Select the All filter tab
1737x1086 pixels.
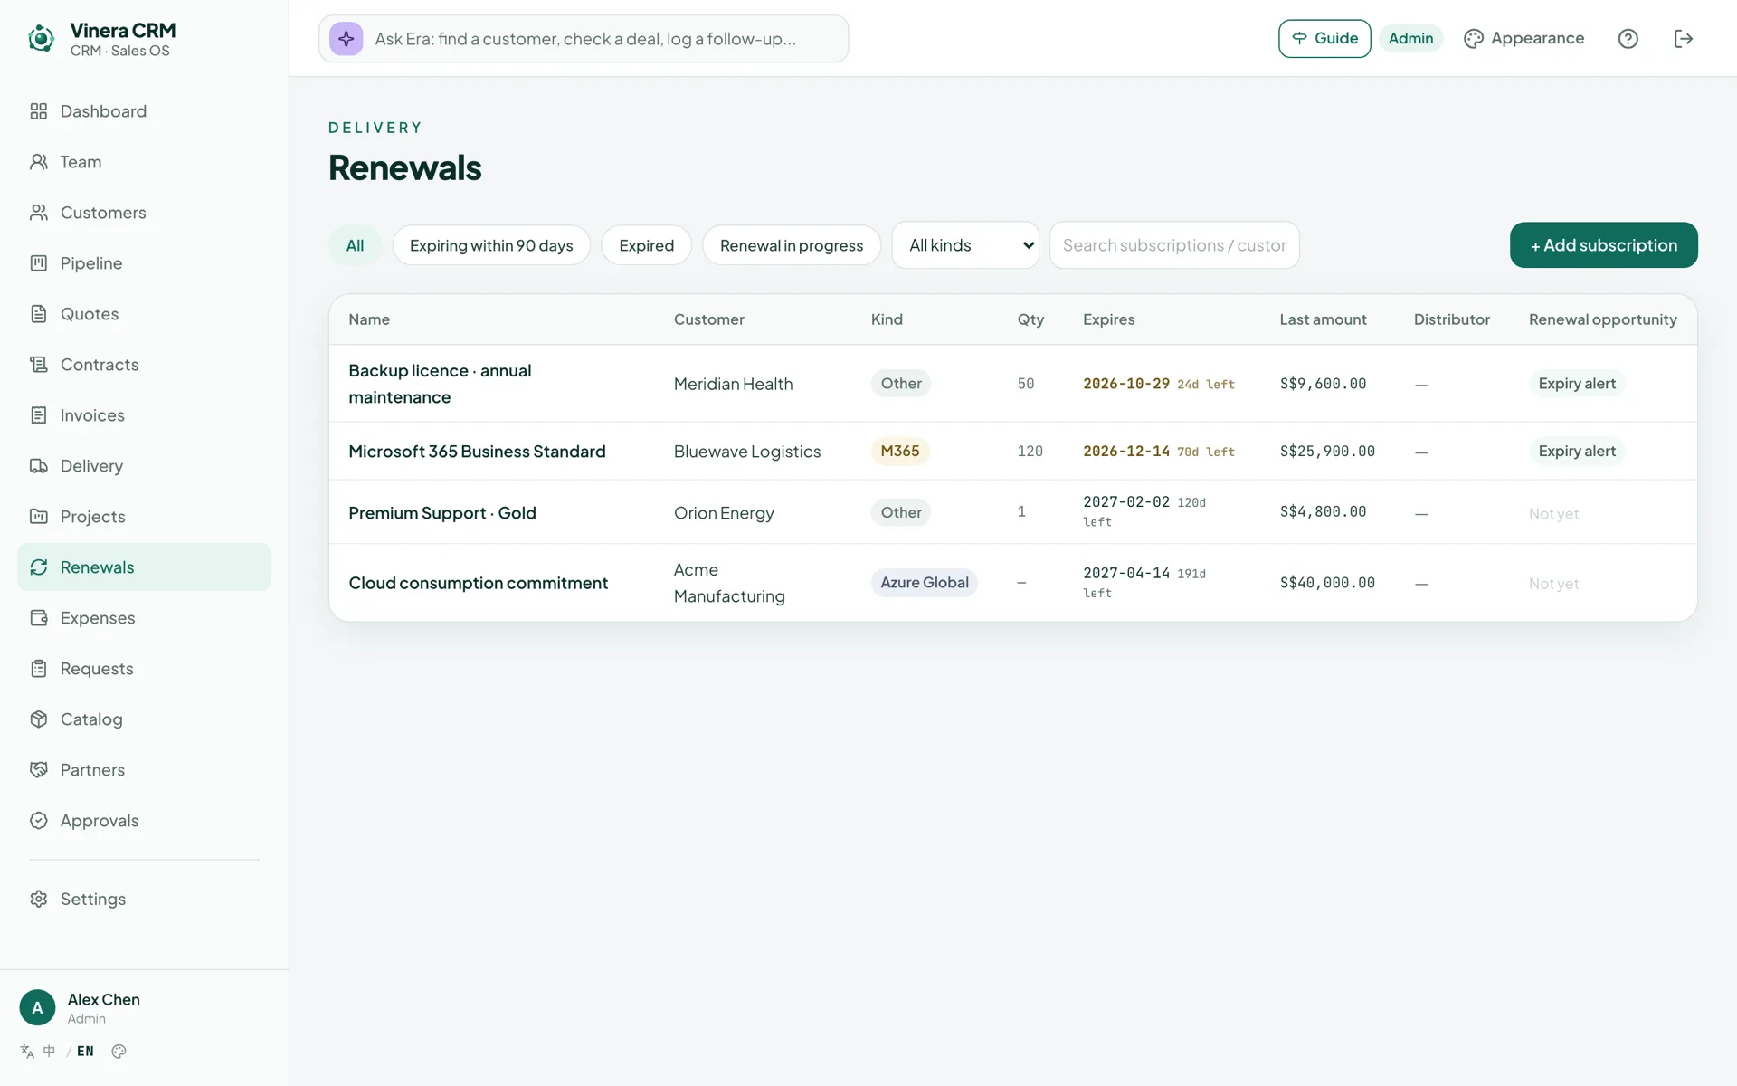click(x=355, y=245)
